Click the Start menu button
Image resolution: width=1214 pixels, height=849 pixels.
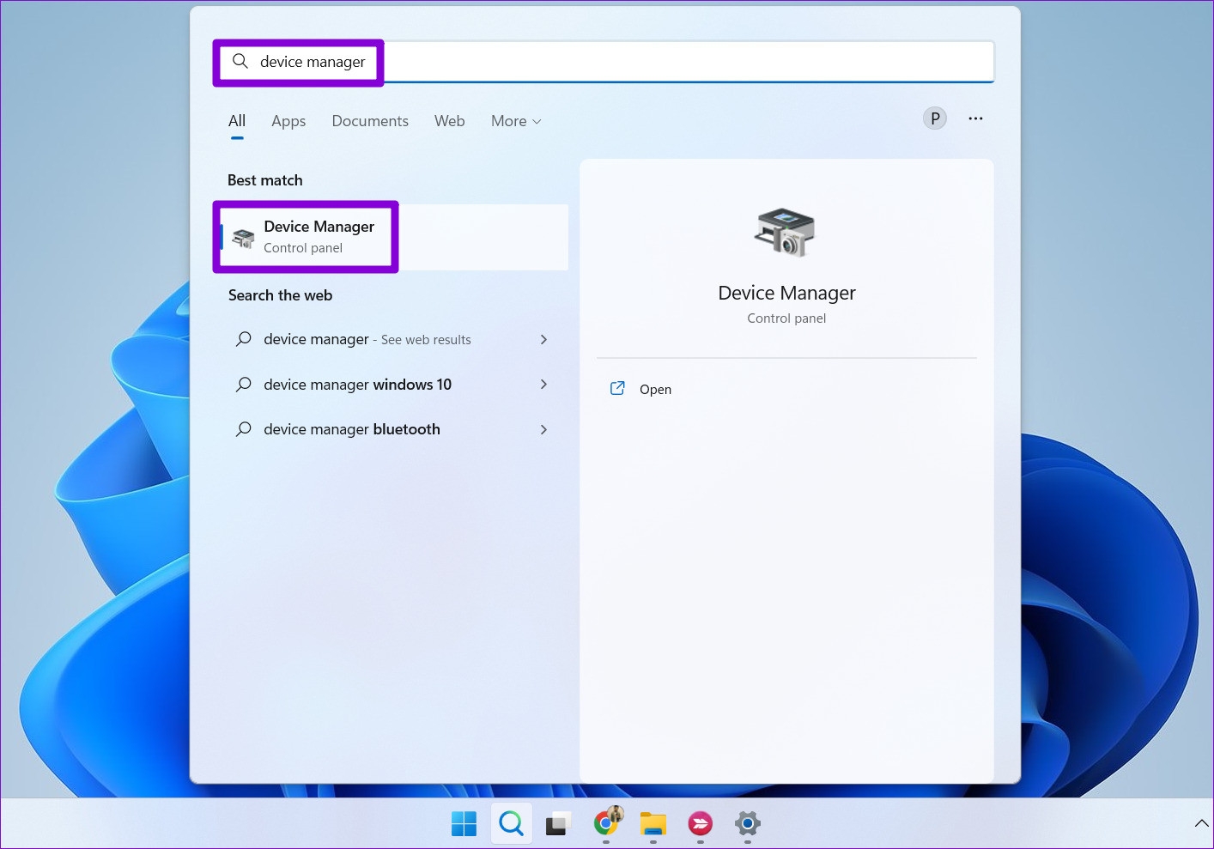464,823
